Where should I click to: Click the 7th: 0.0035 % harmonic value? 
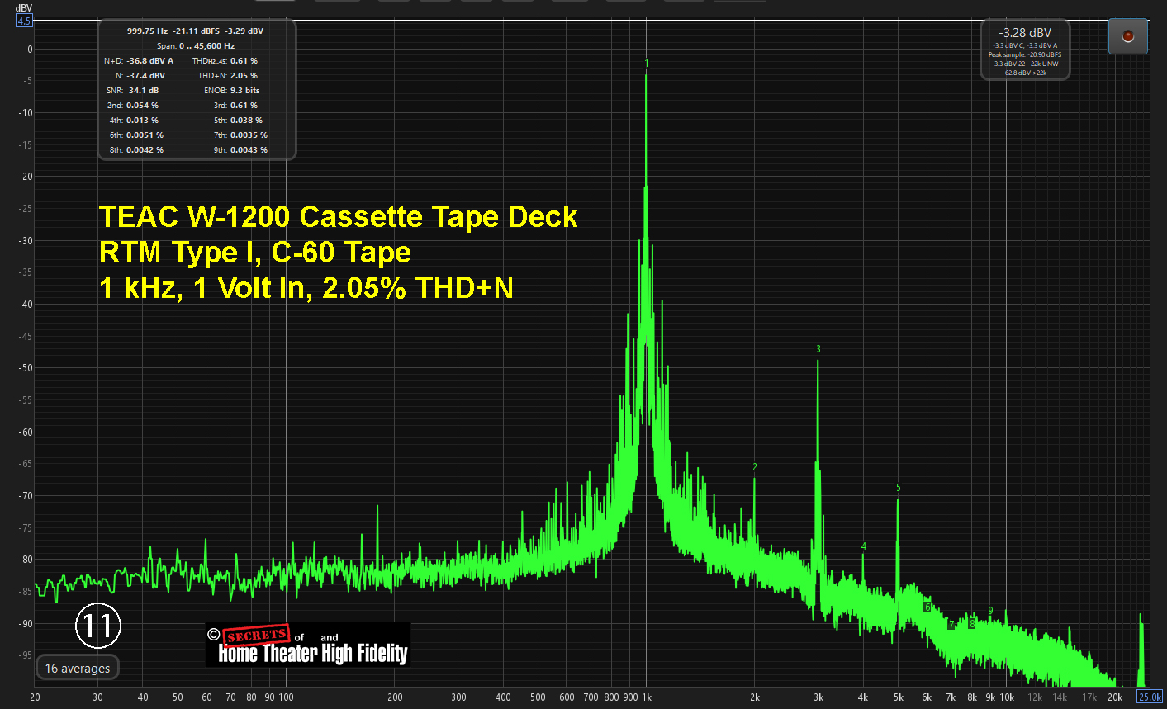240,135
